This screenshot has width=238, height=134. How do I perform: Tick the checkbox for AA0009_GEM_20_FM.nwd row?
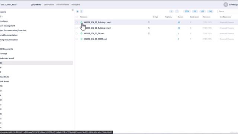pyautogui.click(x=77, y=33)
